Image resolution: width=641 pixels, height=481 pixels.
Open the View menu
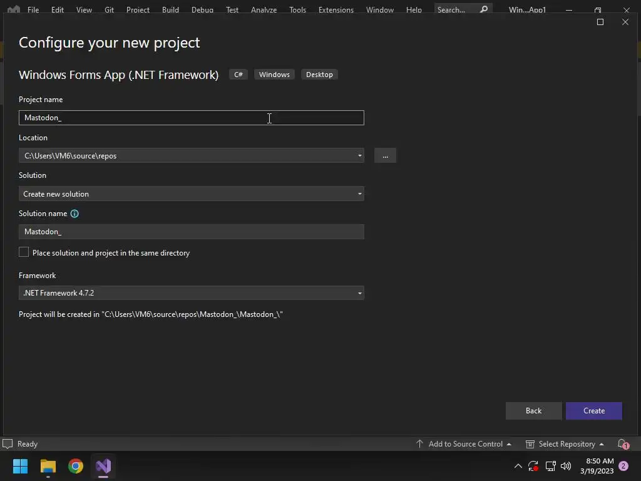click(x=84, y=9)
